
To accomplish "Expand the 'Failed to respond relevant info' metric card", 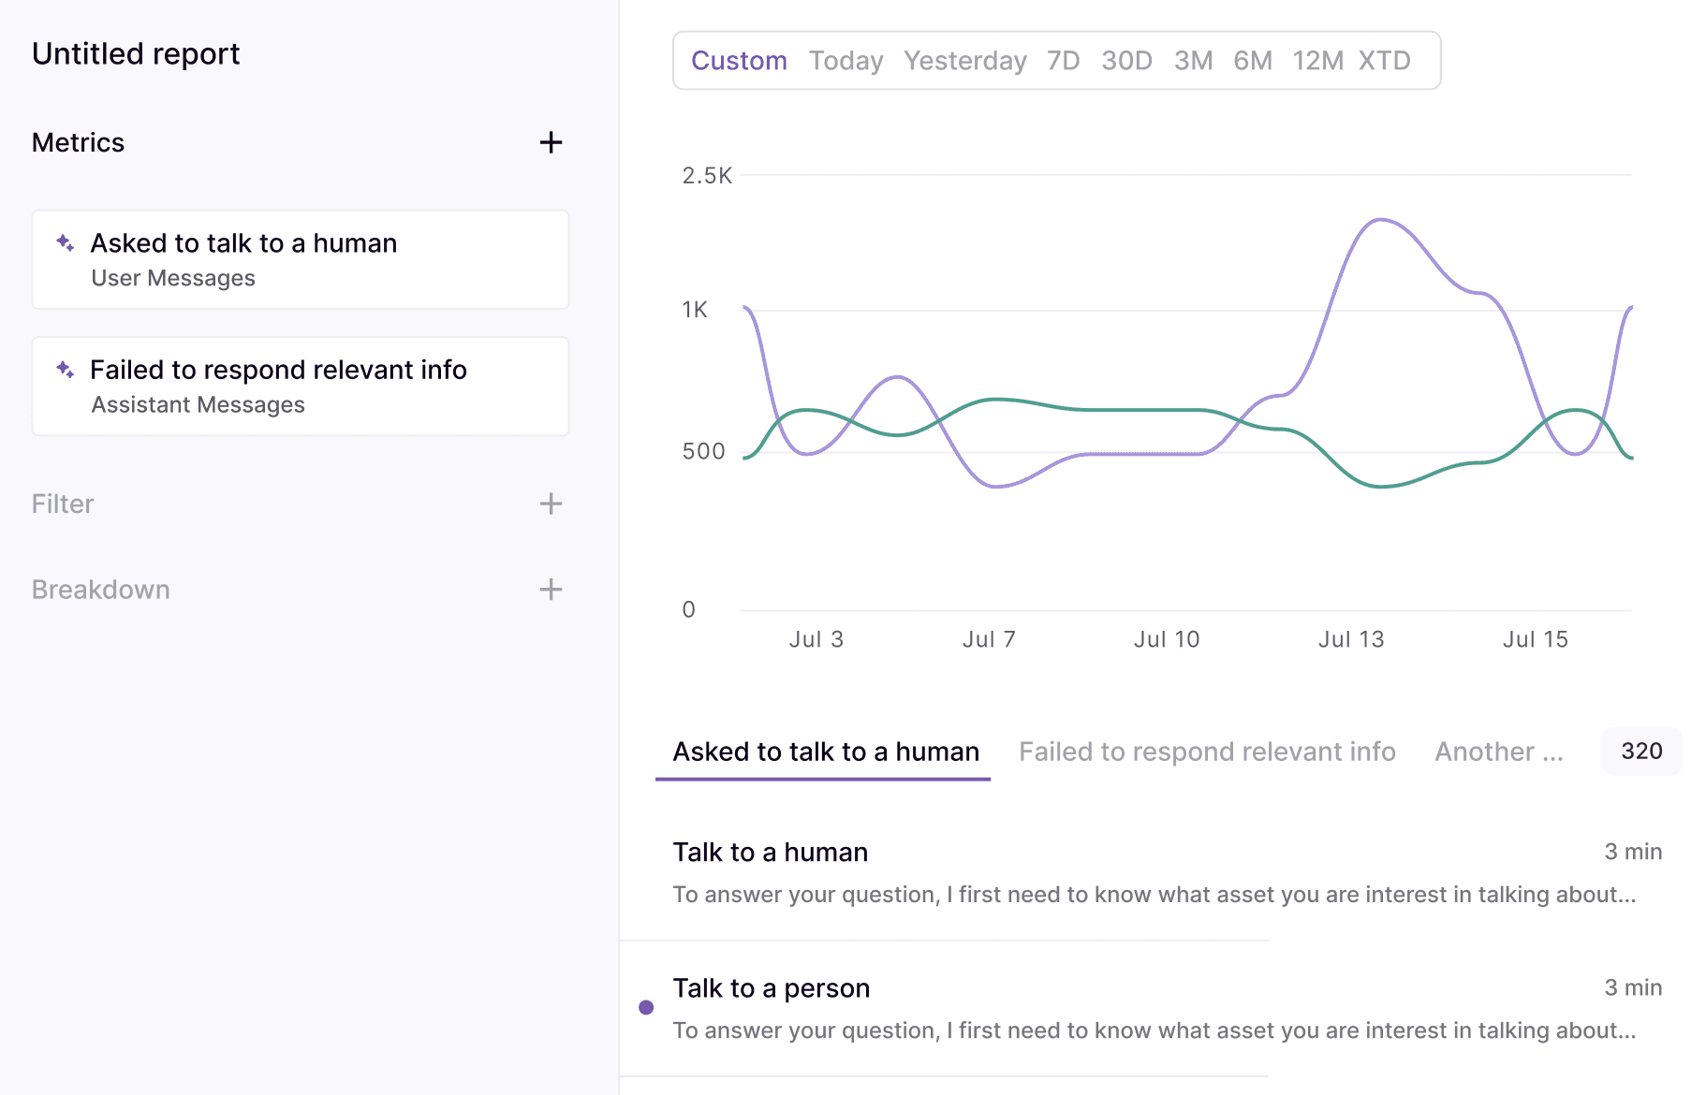I will pos(300,386).
